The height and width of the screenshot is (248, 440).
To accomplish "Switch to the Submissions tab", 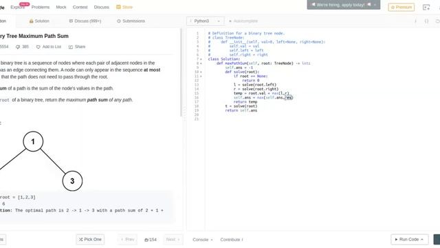I will 131,21.
